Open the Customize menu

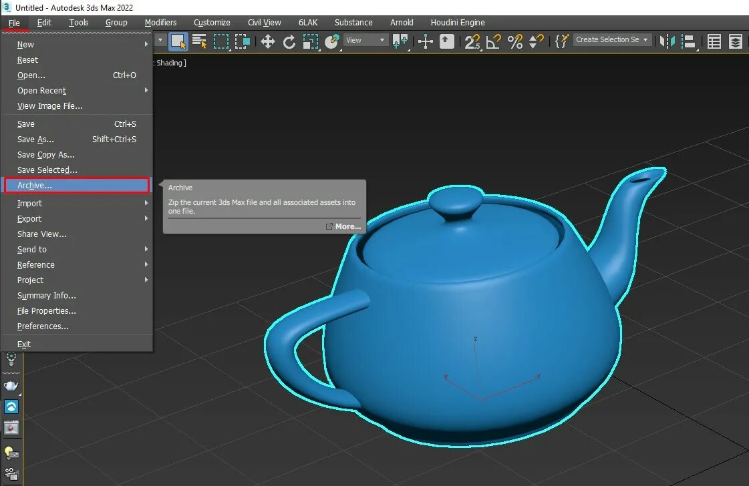pyautogui.click(x=212, y=23)
